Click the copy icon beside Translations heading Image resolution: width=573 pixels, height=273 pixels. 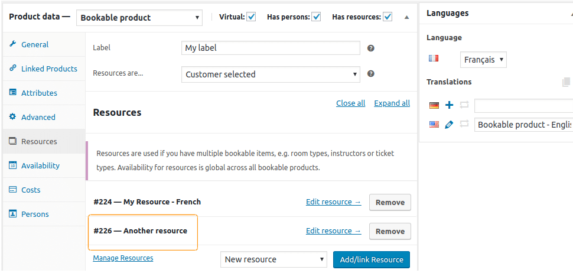point(566,82)
